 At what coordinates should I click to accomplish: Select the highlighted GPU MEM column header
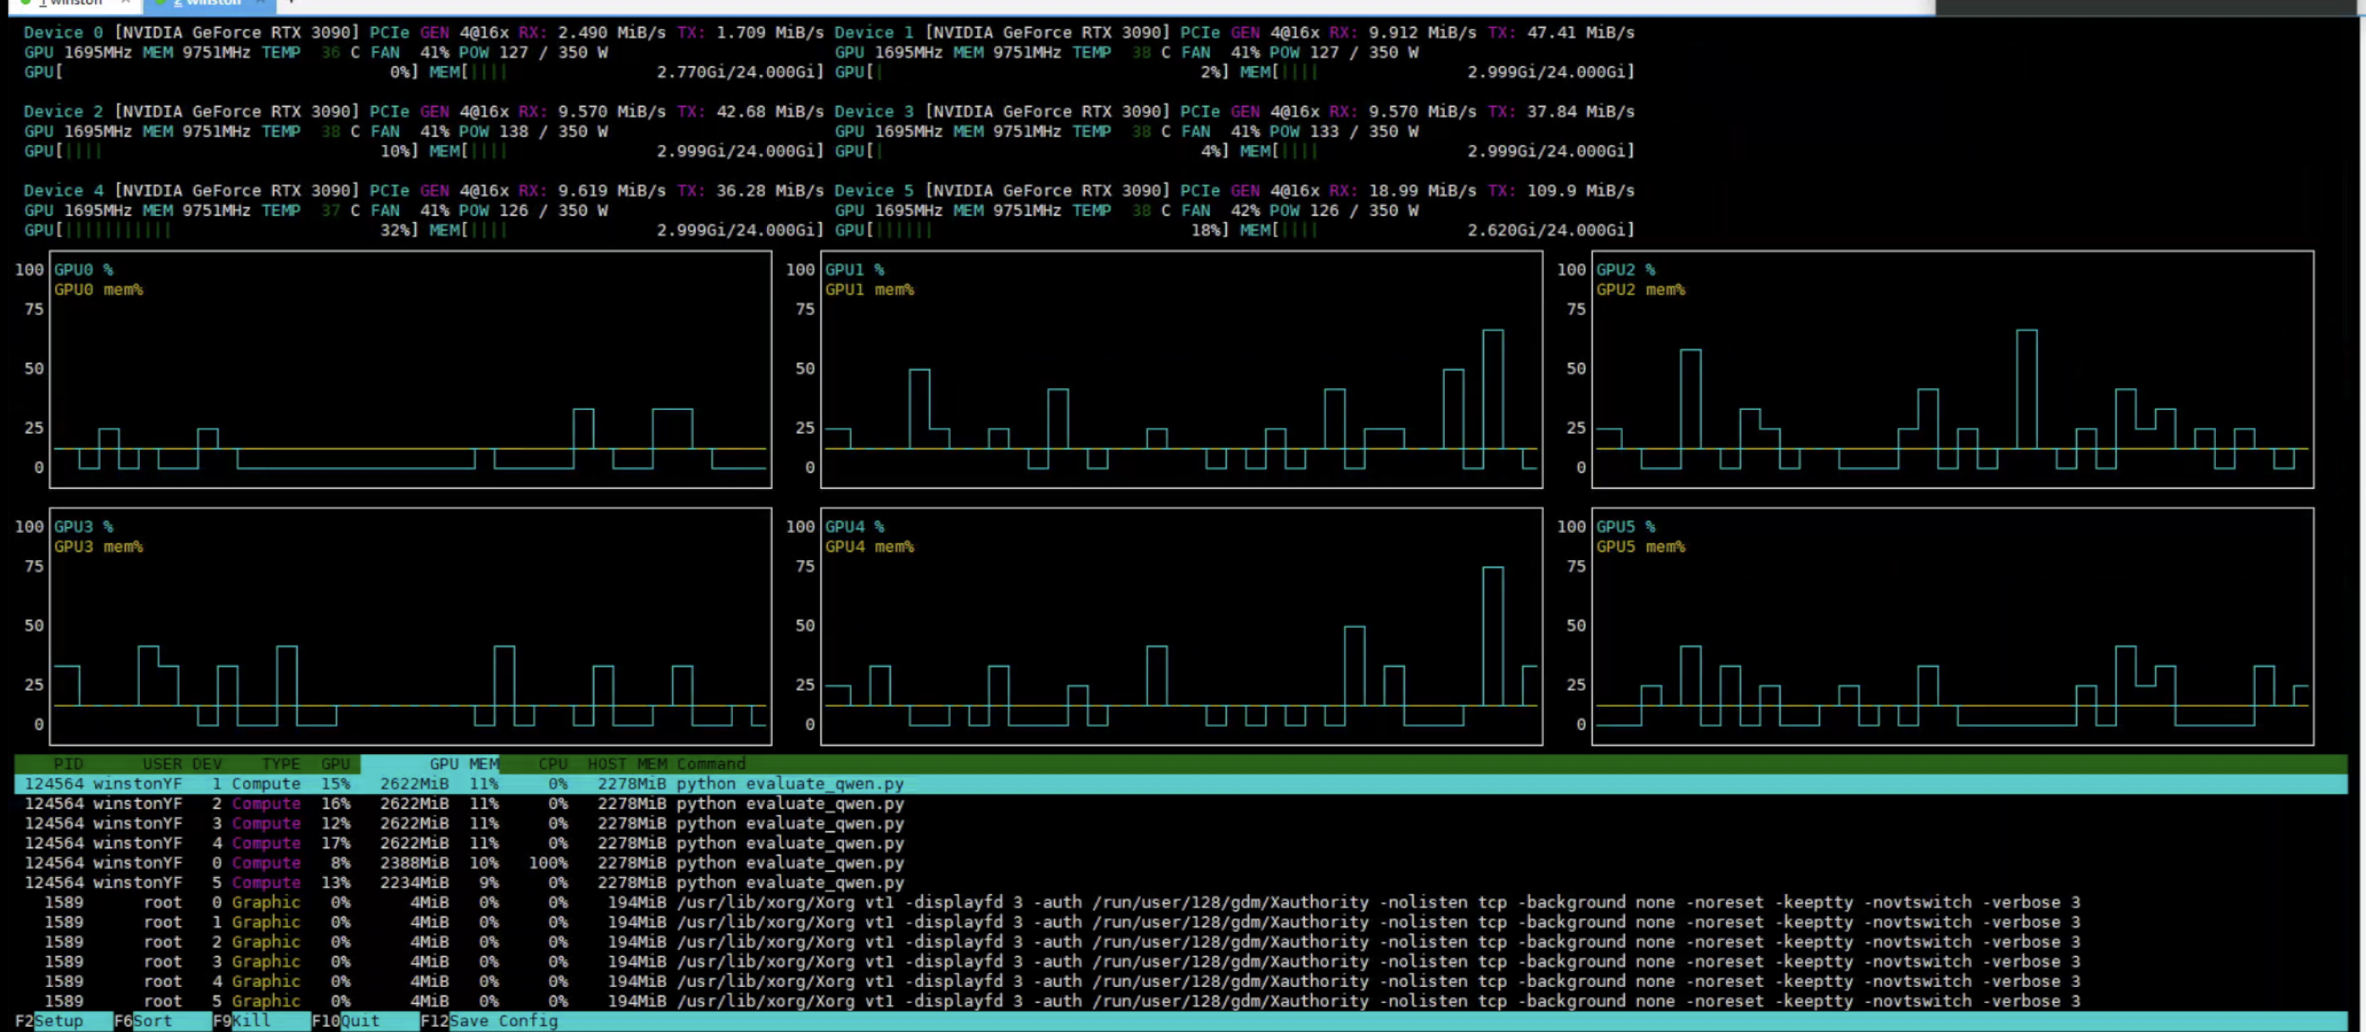point(430,764)
